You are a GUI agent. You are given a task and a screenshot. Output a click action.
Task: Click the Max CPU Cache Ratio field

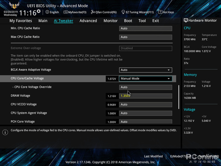(146, 37)
